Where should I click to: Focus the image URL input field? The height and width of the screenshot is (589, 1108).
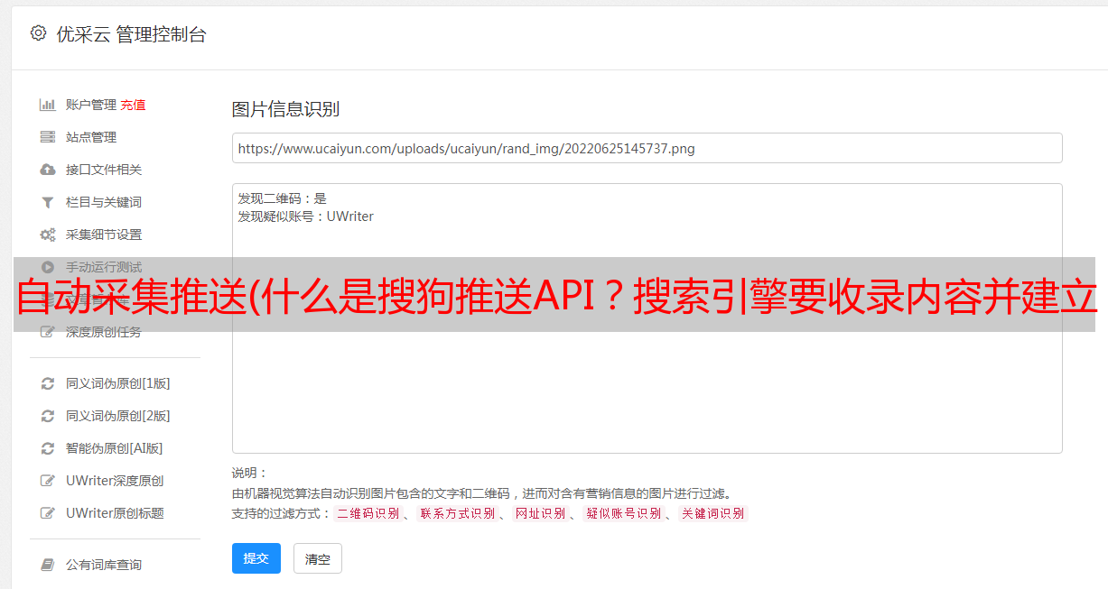647,148
